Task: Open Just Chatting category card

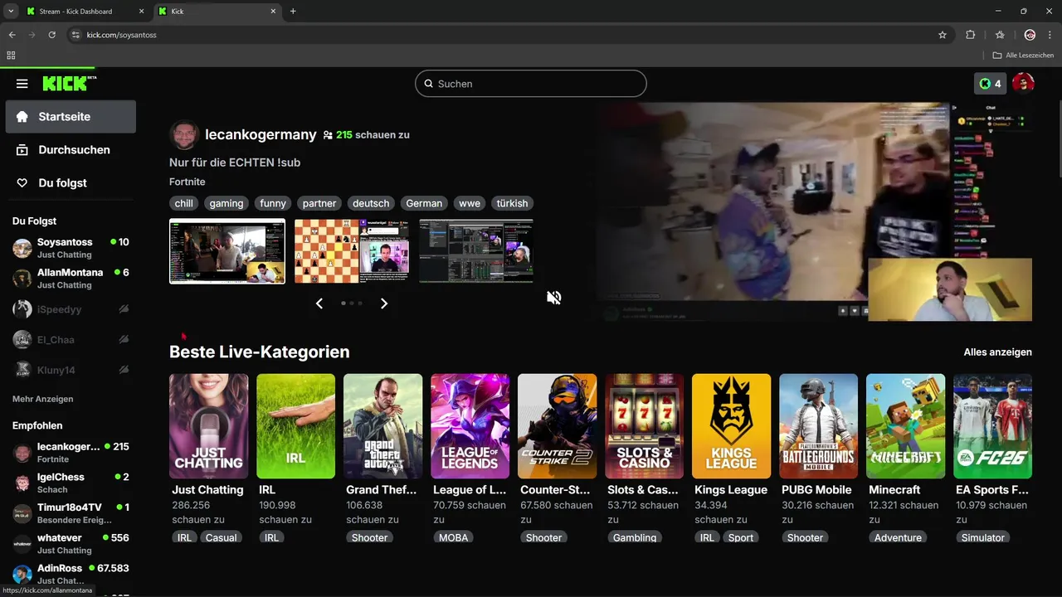Action: point(208,426)
